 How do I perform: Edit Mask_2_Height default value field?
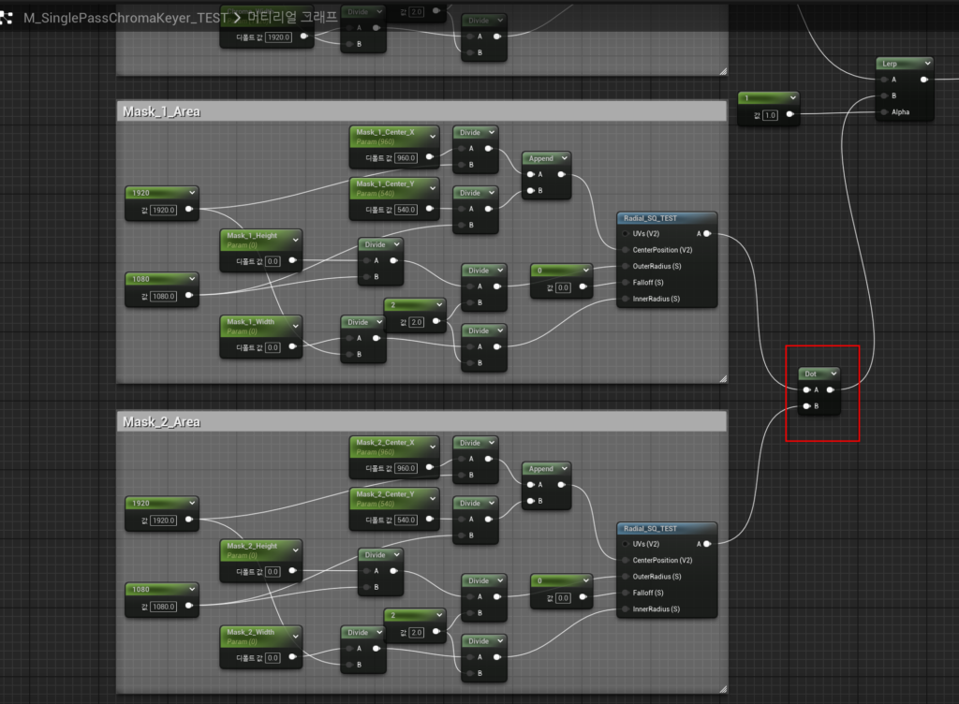pos(273,571)
